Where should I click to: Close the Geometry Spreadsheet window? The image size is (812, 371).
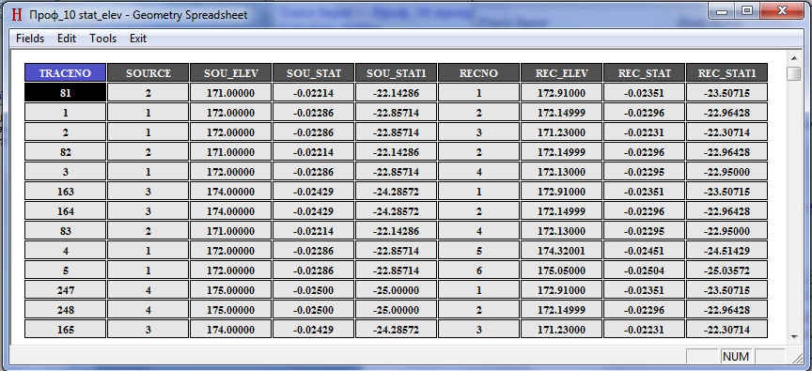coord(783,10)
